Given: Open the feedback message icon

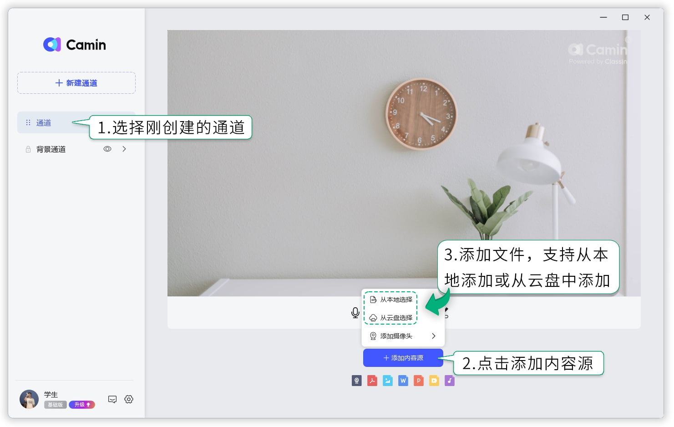Looking at the screenshot, I should 112,399.
